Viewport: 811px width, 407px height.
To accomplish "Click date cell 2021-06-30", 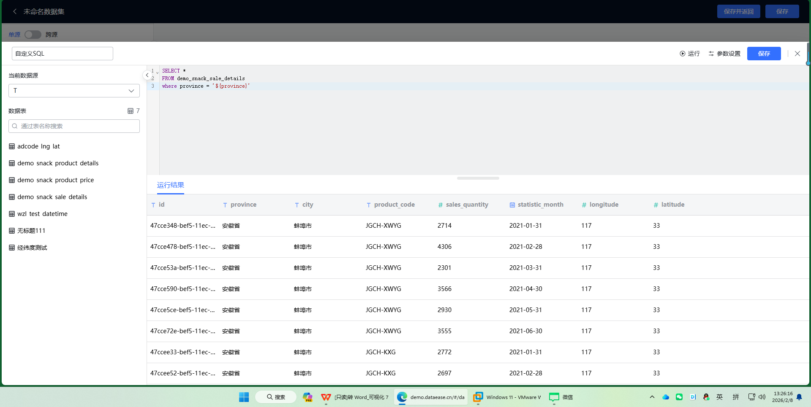I will 525,331.
